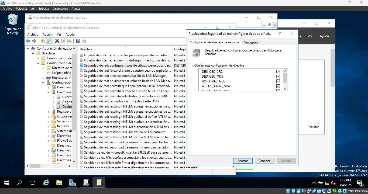
Task: Expand the 'Registro d...' tree node
Action: click(49, 112)
